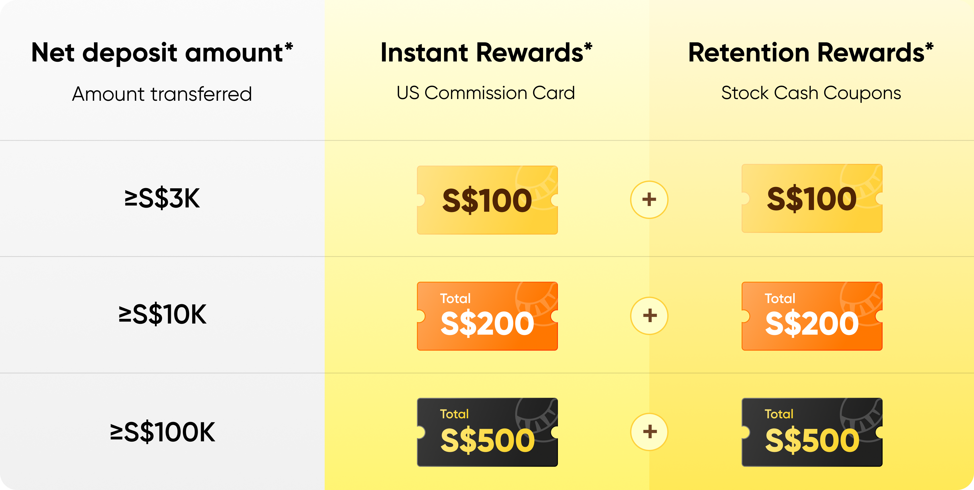Select the orange S$200 Retention Rewards coupon
974x490 pixels.
pos(812,316)
